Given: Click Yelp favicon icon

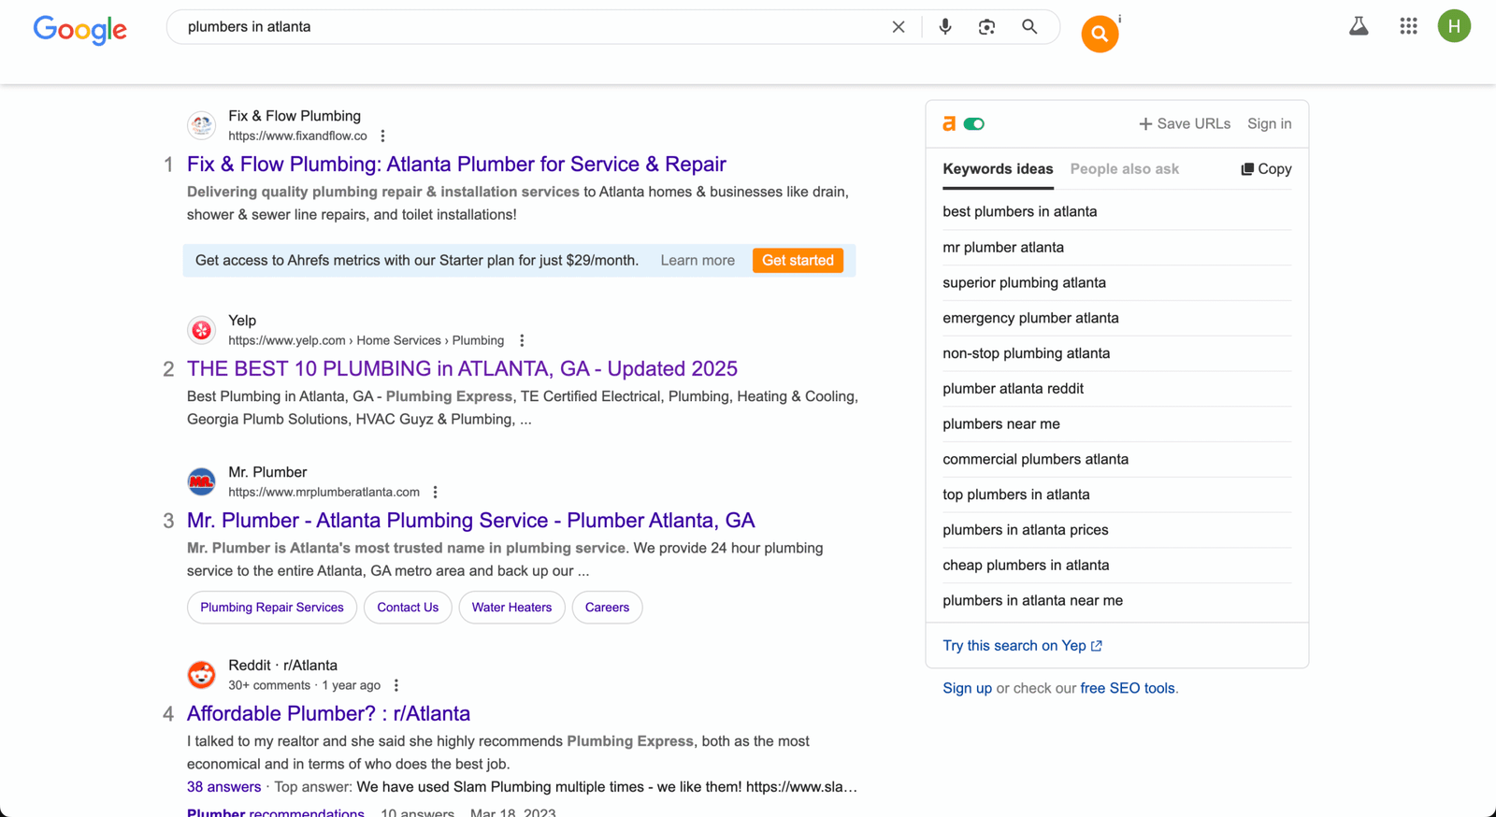Looking at the screenshot, I should (x=201, y=330).
